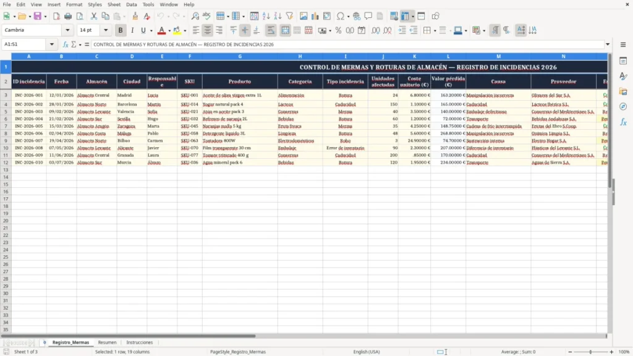
Task: Click the Format as Date icon
Action: point(362,30)
